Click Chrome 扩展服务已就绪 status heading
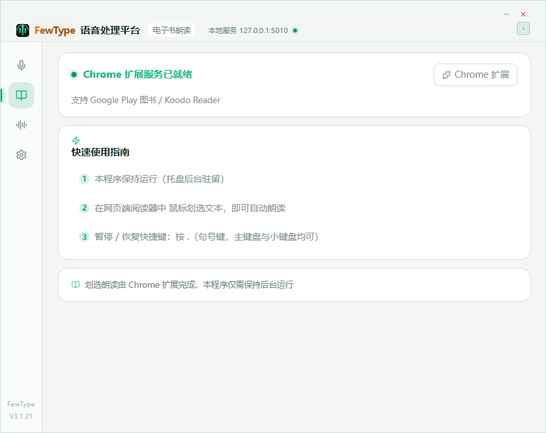 pyautogui.click(x=137, y=74)
